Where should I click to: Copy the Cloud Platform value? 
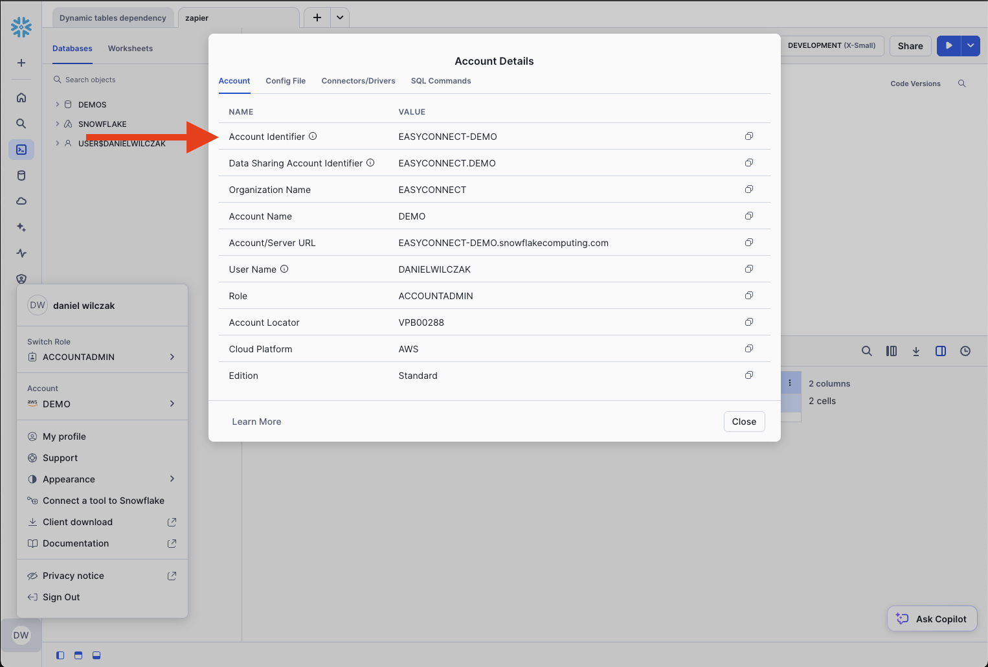coord(749,348)
